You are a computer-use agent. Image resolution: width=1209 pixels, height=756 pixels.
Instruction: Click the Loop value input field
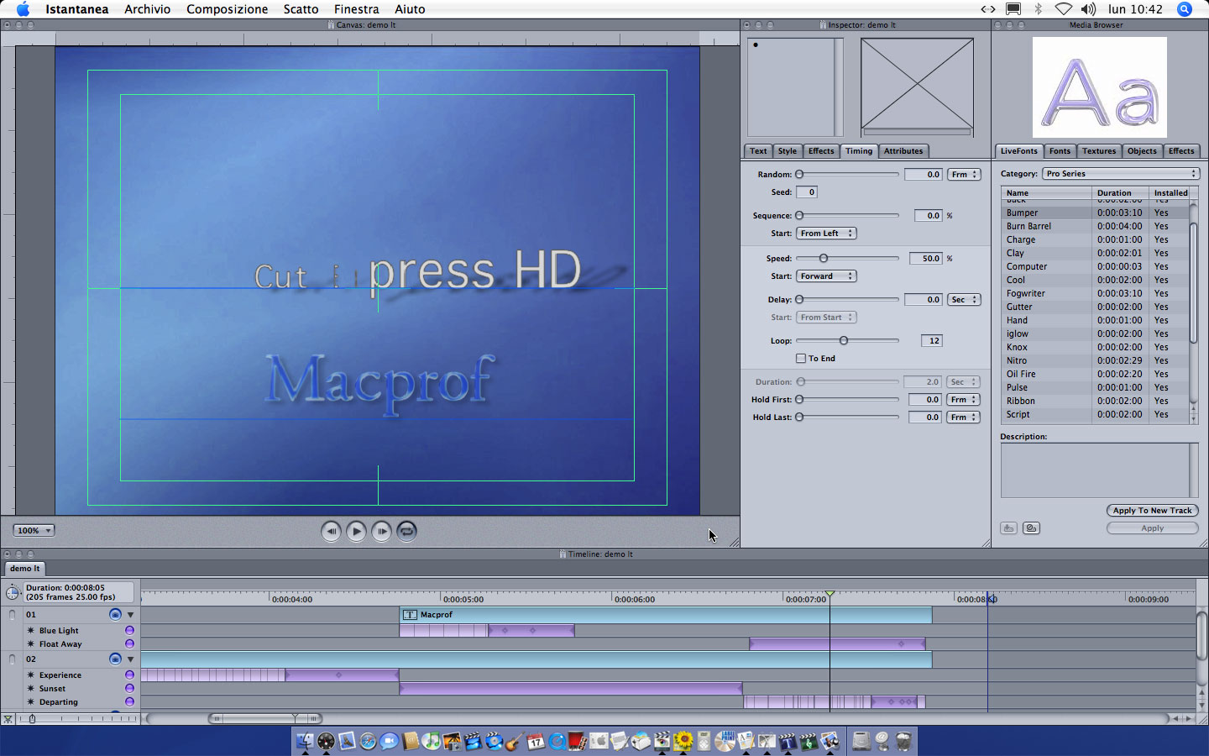pos(932,341)
